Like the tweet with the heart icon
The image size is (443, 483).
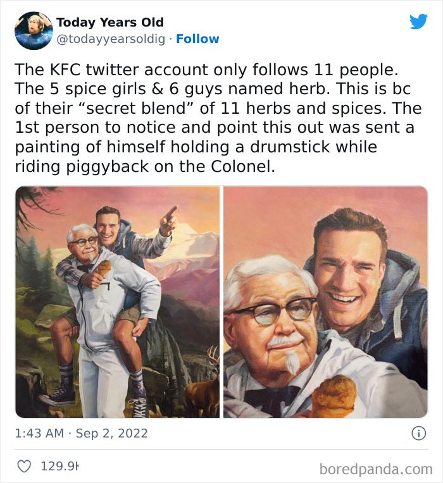point(25,467)
